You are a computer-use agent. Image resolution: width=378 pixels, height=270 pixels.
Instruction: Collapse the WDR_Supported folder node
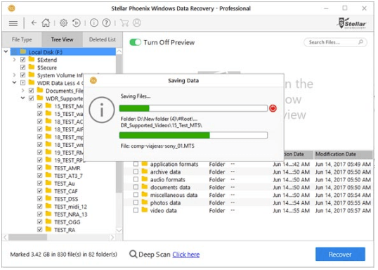click(23, 98)
